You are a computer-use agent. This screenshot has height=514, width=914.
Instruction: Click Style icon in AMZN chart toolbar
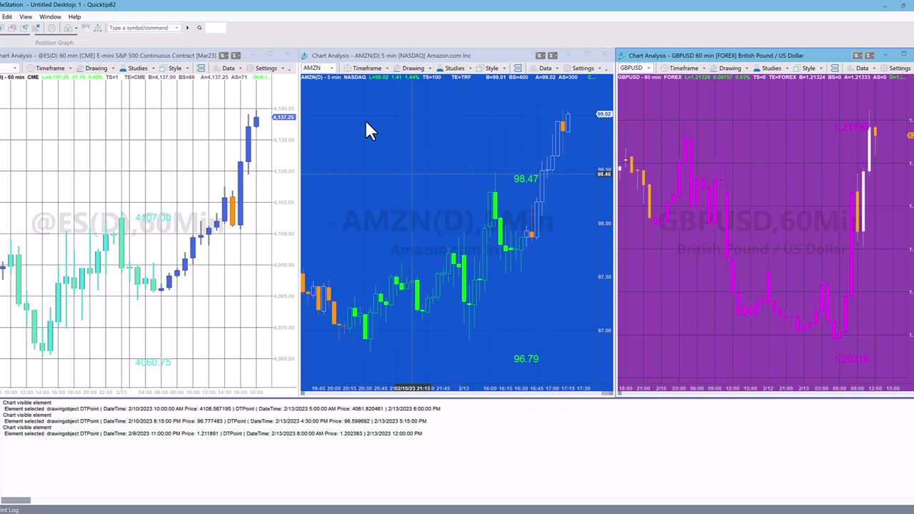tap(480, 69)
